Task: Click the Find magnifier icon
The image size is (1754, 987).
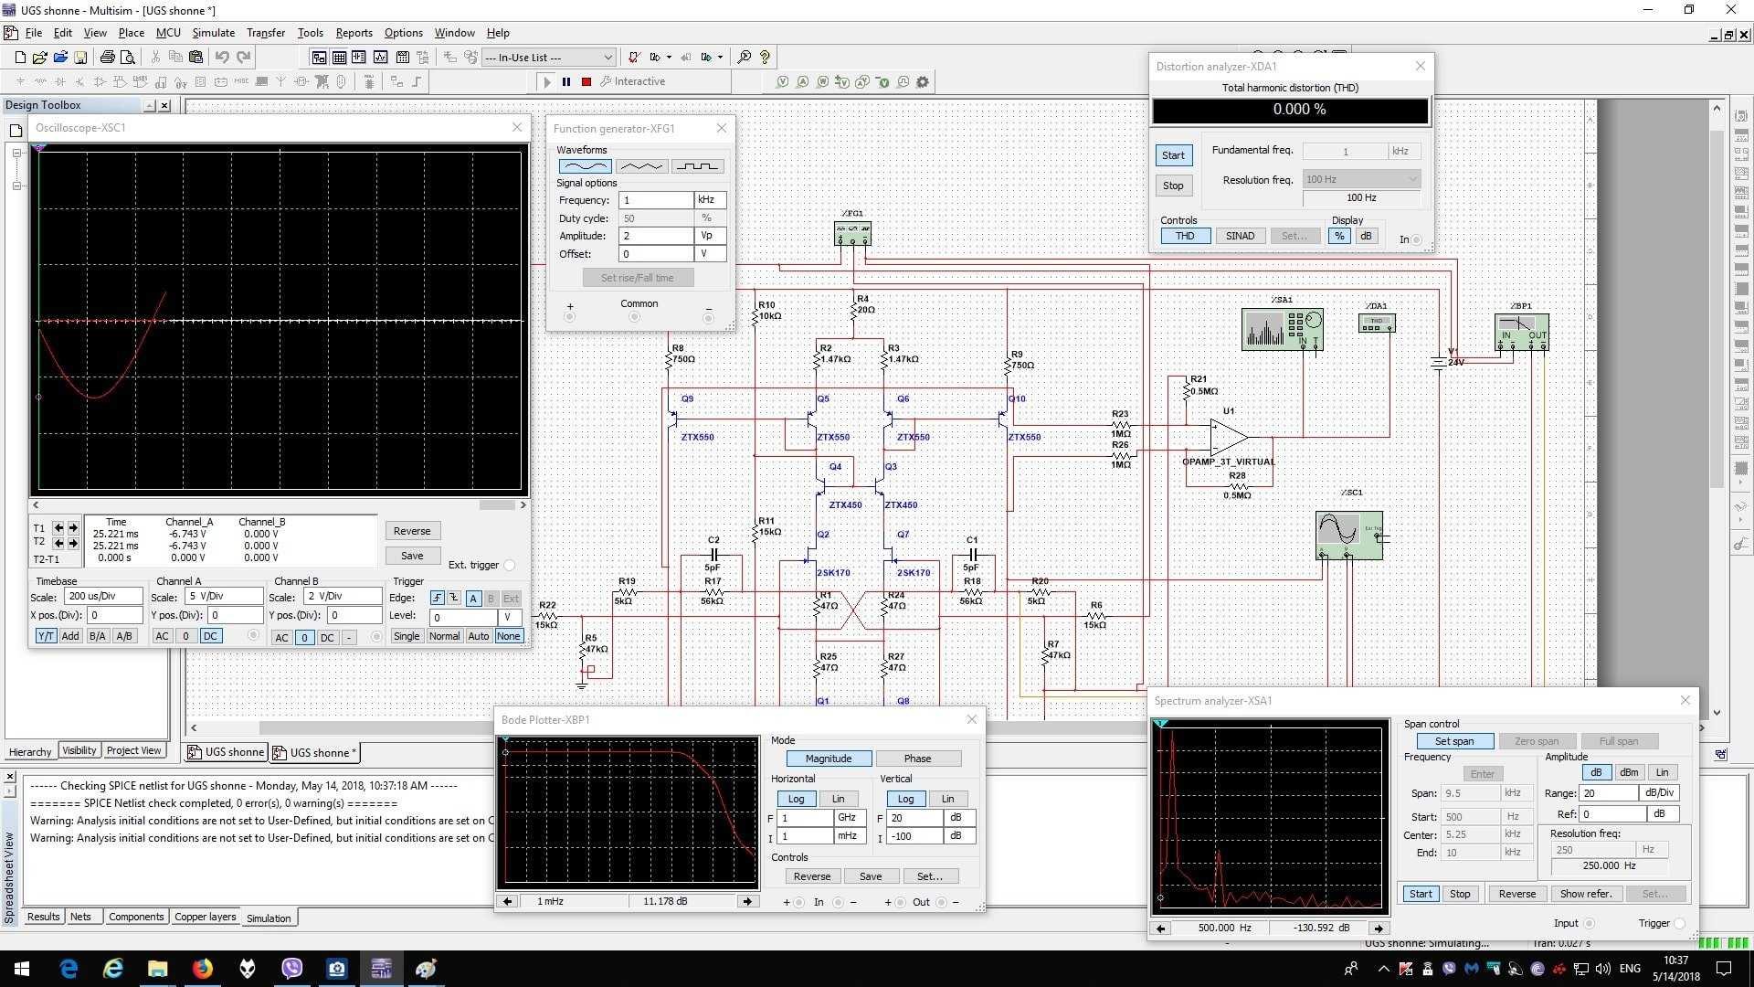Action: (x=745, y=57)
